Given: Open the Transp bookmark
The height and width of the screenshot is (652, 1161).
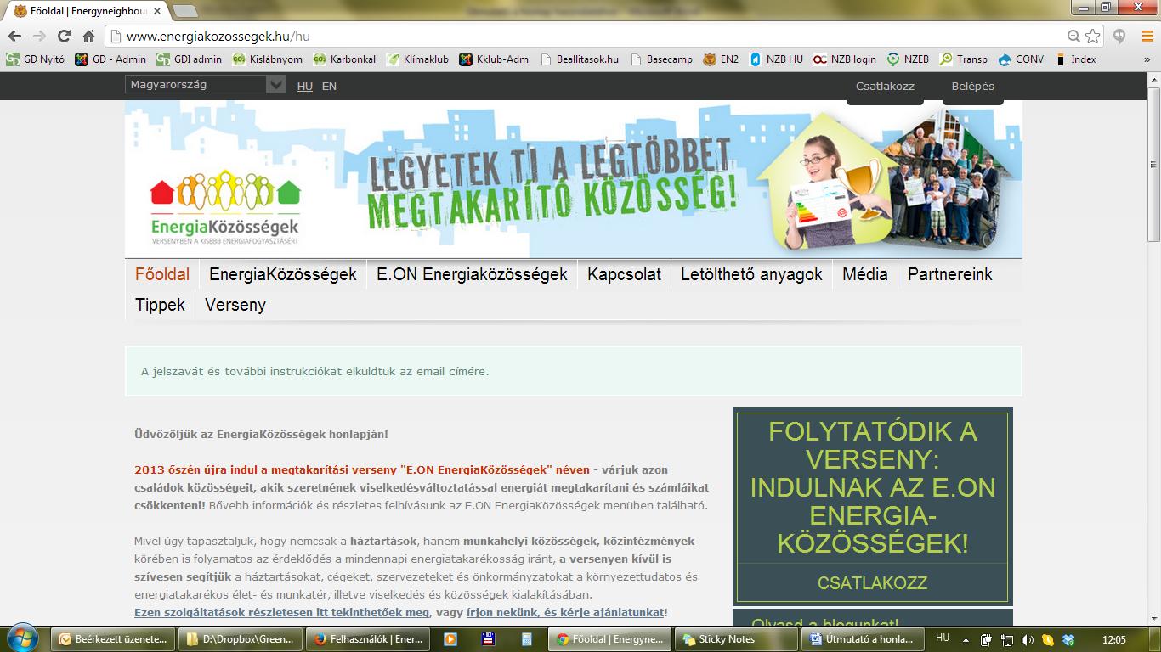Looking at the screenshot, I should point(963,59).
